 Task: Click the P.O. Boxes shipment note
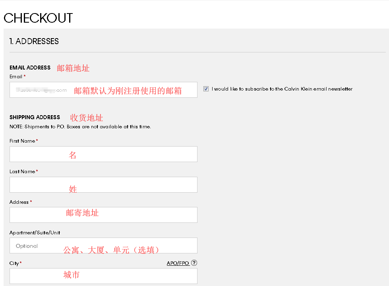coord(80,127)
